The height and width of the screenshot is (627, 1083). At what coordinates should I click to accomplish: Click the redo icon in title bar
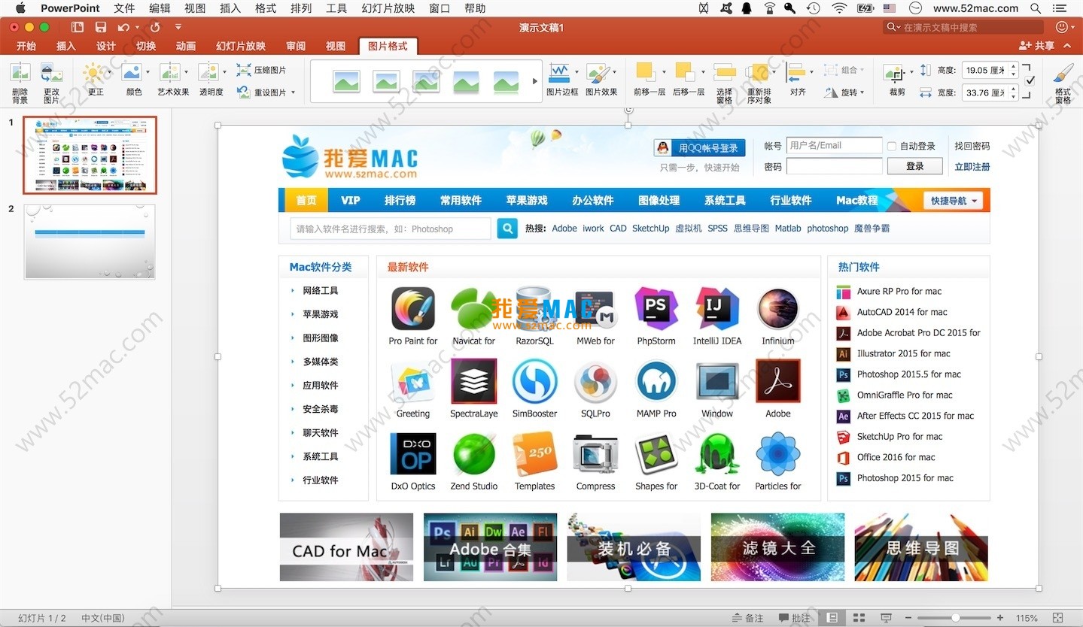(155, 27)
